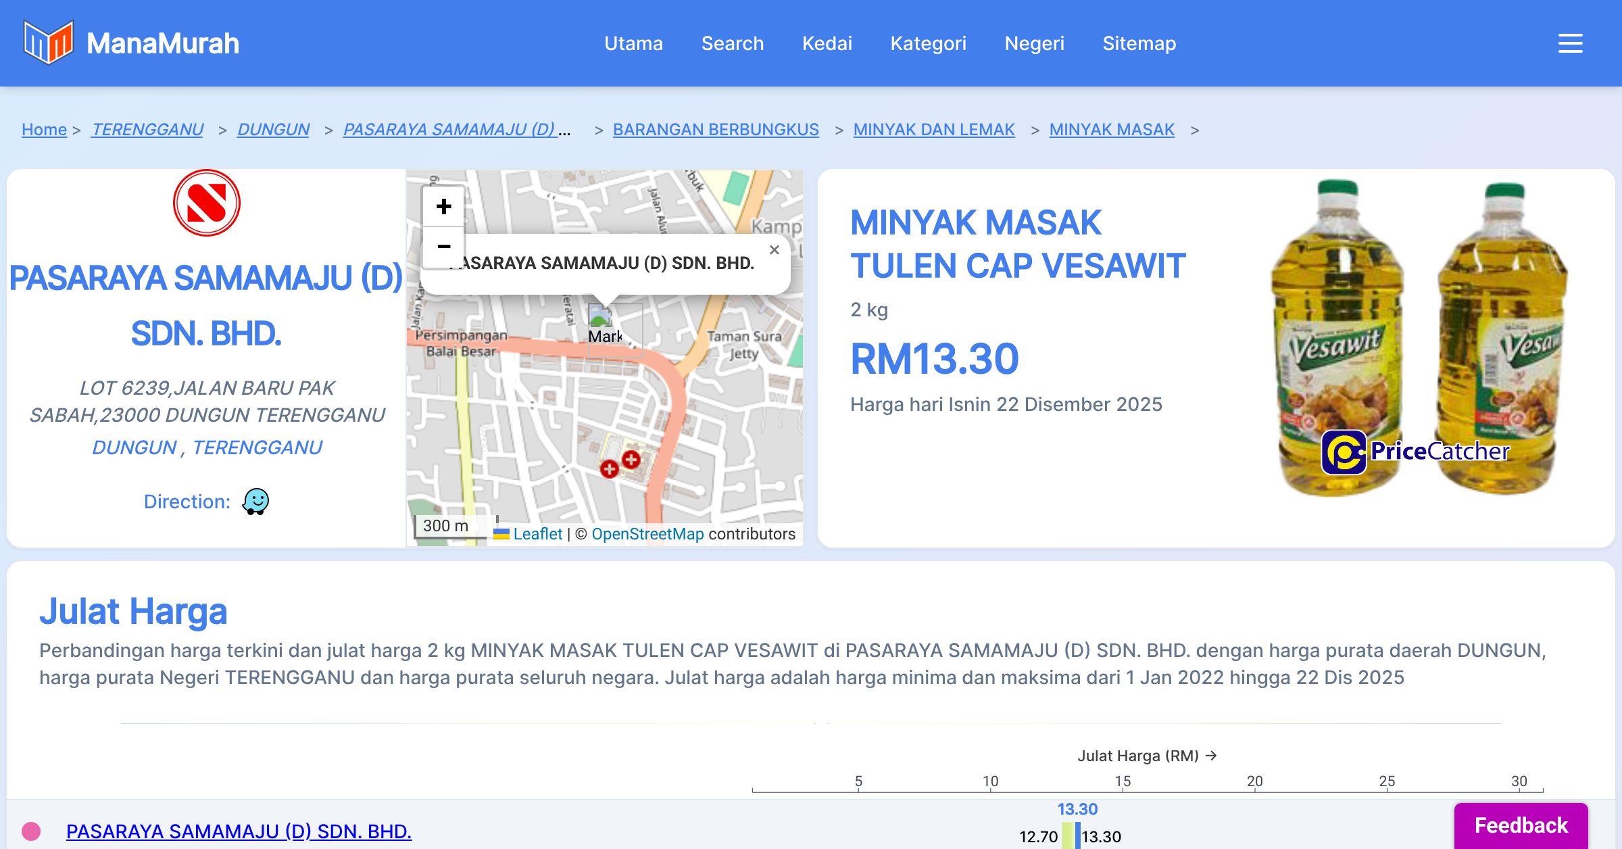Click the Samamaju red store logo
This screenshot has width=1622, height=849.
tap(206, 203)
